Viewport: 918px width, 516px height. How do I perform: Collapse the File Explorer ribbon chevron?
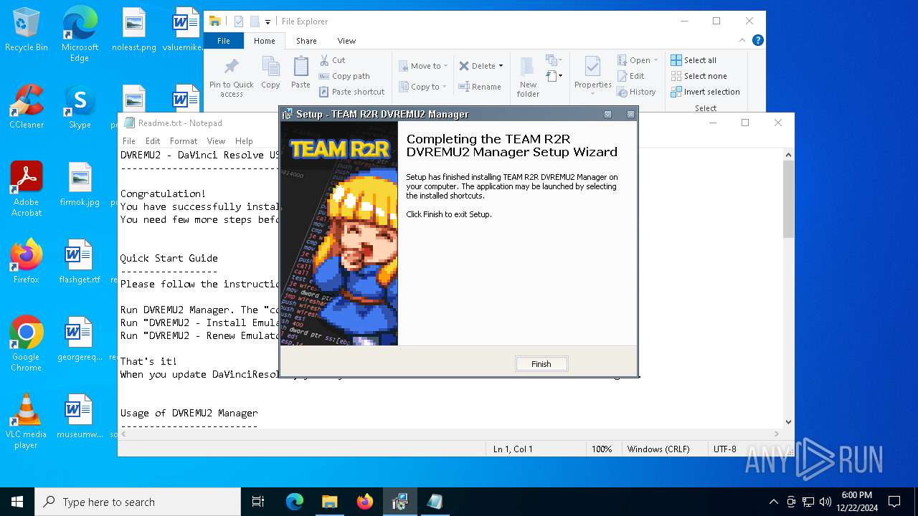pos(743,41)
